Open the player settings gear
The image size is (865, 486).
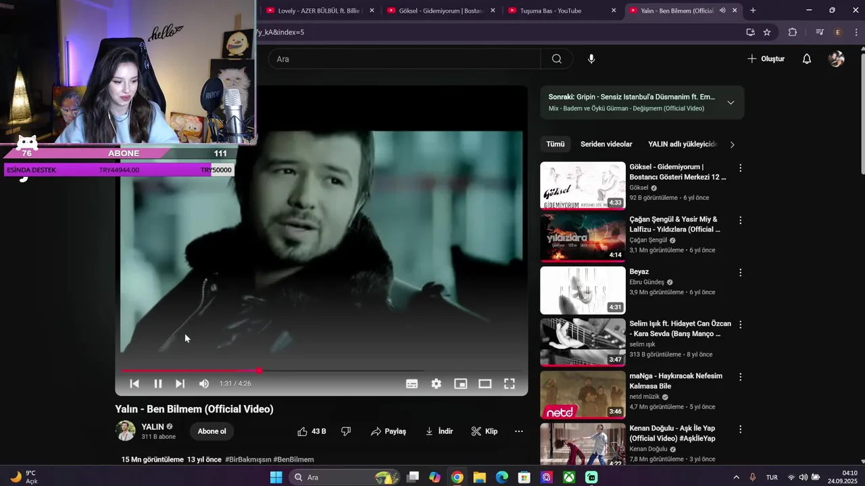click(437, 383)
